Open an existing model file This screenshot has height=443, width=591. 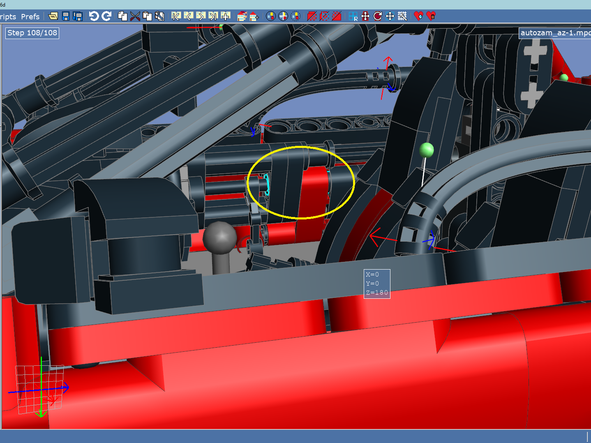pos(53,16)
